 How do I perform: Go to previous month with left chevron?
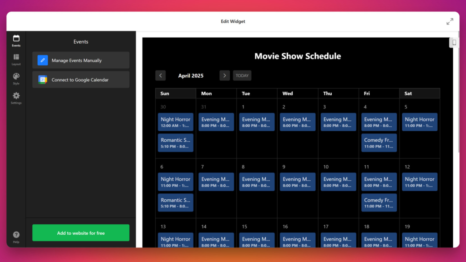point(160,75)
